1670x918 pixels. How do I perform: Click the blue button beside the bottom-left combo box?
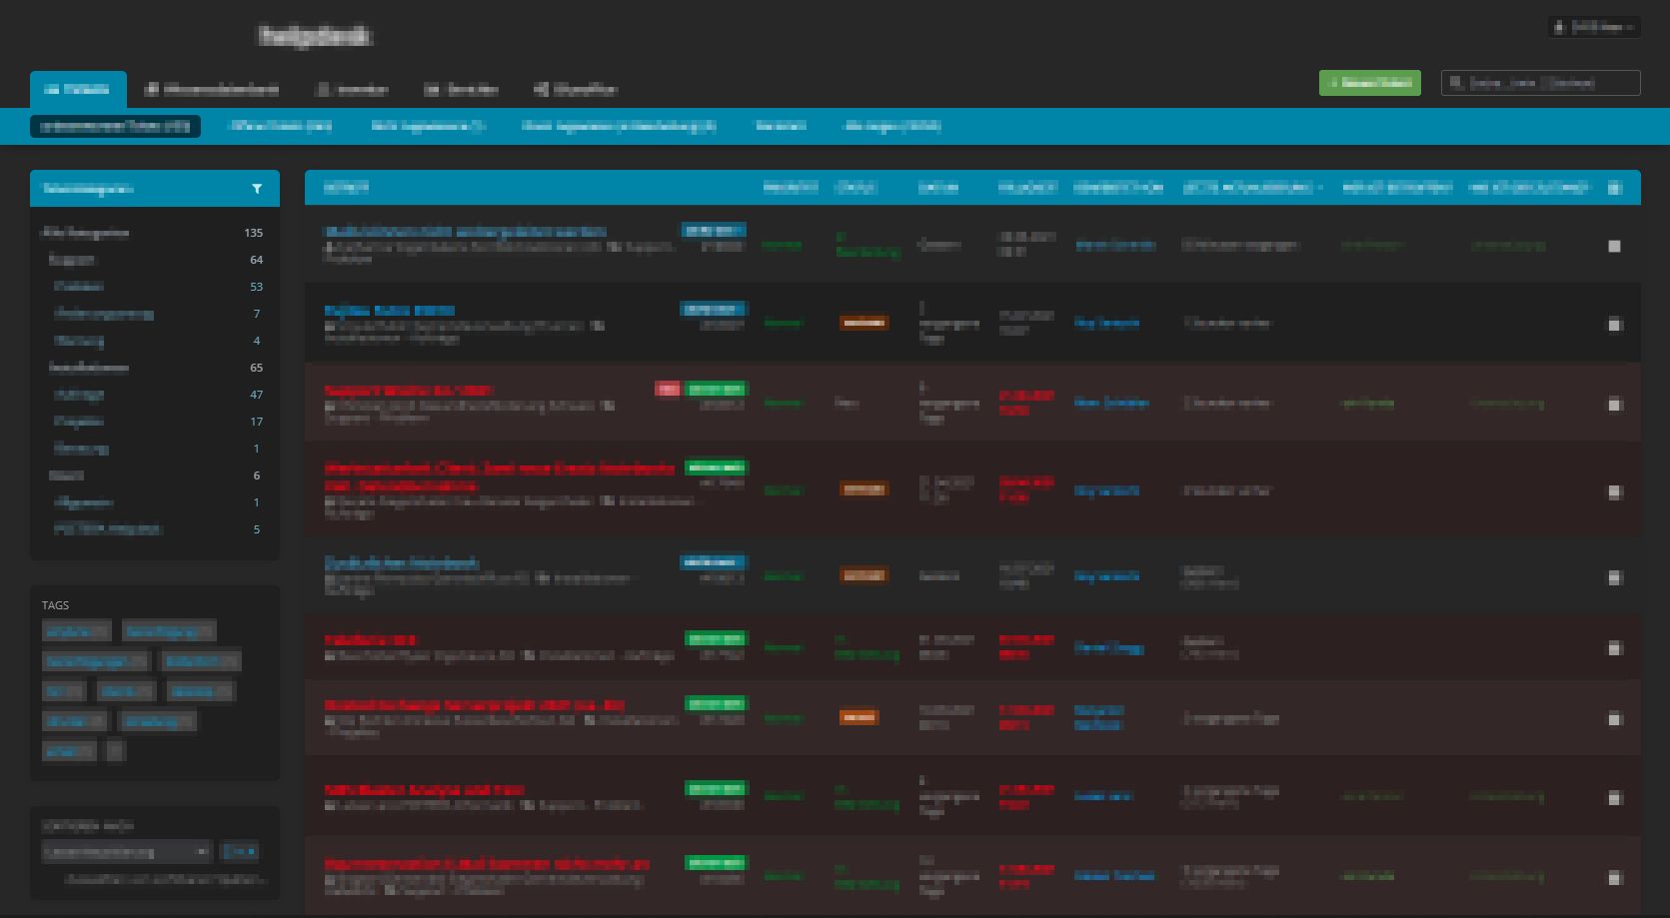[239, 852]
